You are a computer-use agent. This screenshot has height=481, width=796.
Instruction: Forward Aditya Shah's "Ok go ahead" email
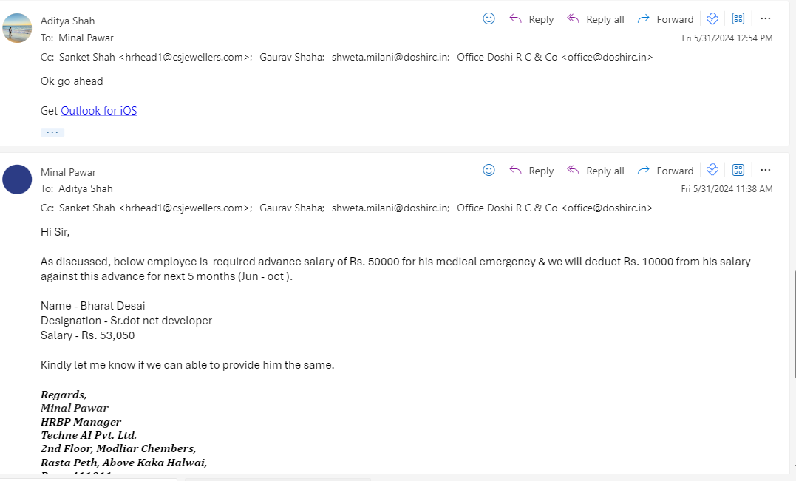tap(665, 19)
